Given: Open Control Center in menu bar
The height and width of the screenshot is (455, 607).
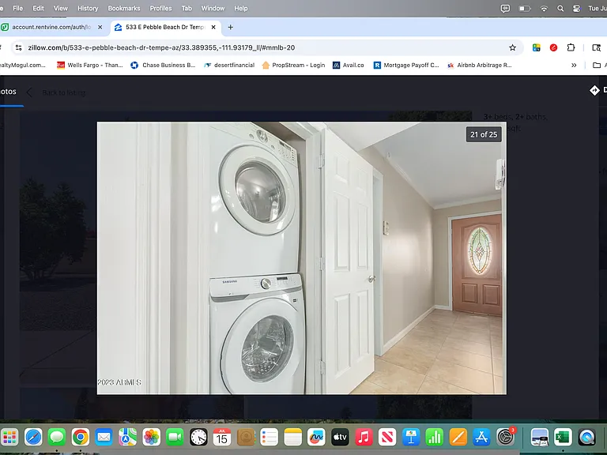Looking at the screenshot, I should [576, 8].
